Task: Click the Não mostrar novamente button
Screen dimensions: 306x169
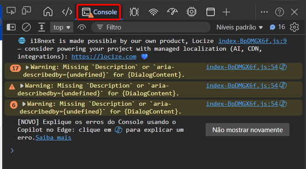Action: [248, 130]
